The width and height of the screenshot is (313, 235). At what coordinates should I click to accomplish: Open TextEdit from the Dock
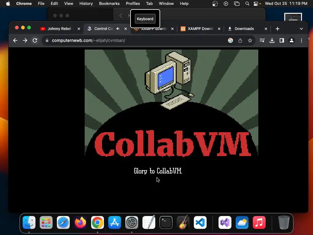149,222
